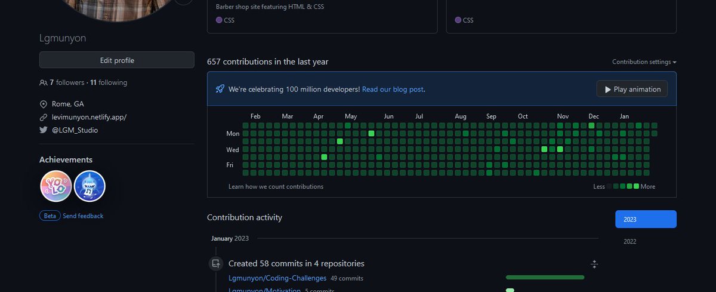Click the commits repository icon beside Created 58 commits

(x=215, y=263)
